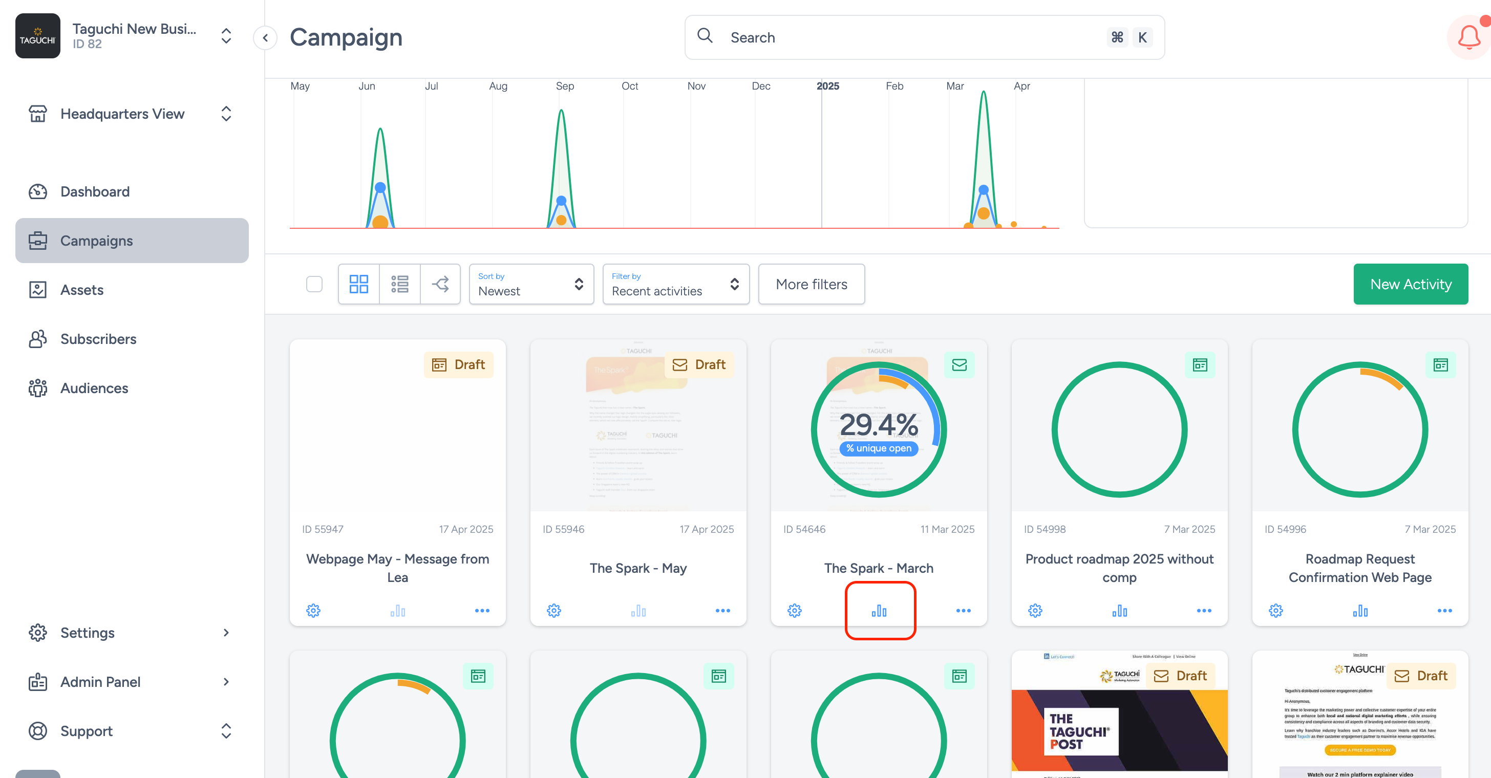Open settings gear for Webpage May card
The width and height of the screenshot is (1491, 778).
pyautogui.click(x=313, y=610)
